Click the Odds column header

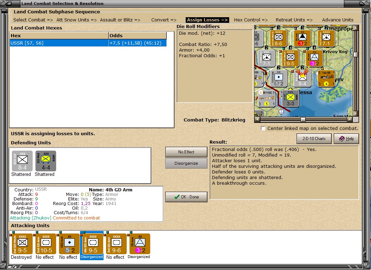[x=138, y=36]
